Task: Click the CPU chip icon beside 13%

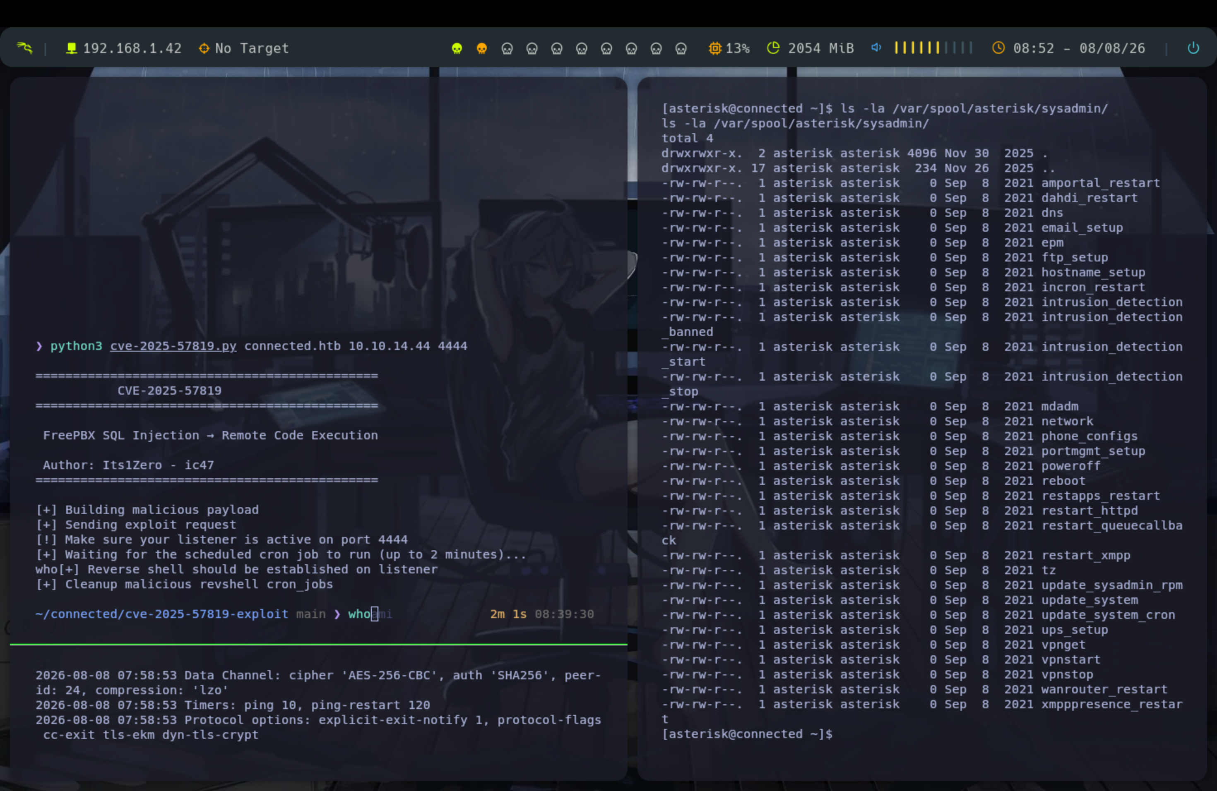Action: pos(715,48)
